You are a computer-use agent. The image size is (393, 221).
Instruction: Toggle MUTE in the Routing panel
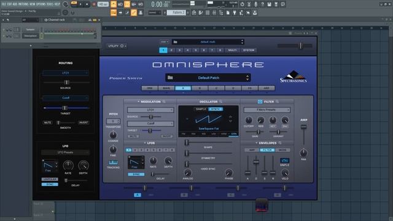click(48, 123)
